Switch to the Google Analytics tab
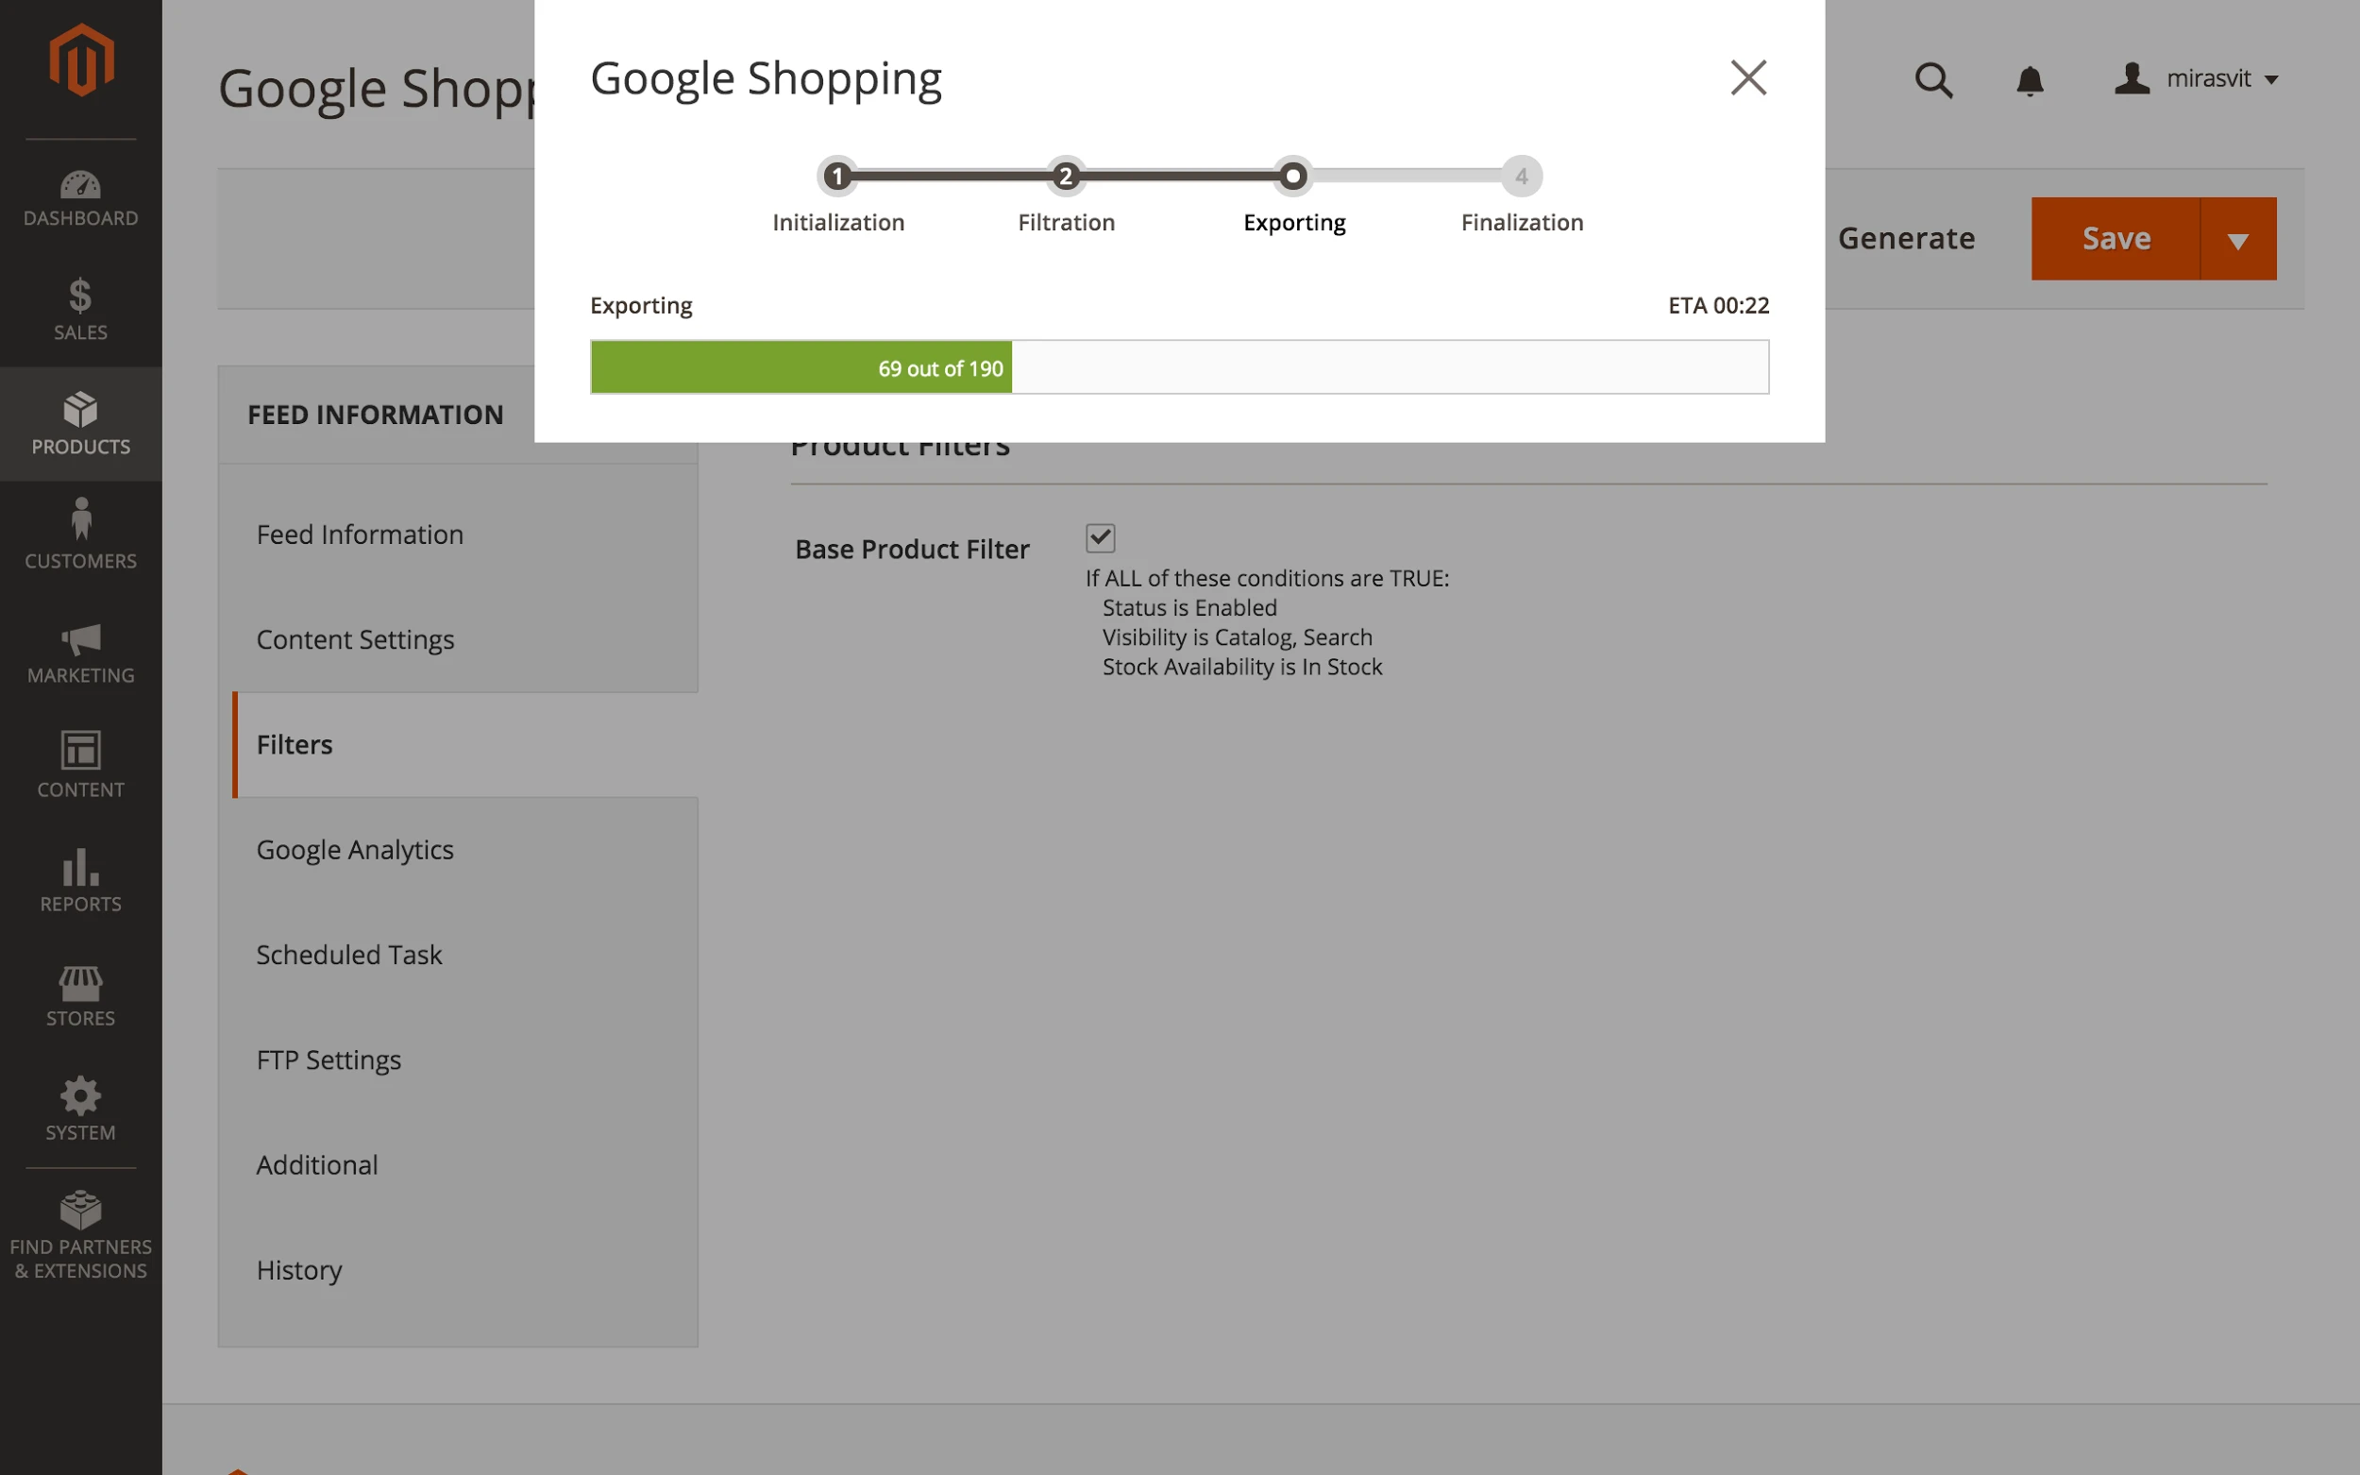This screenshot has width=2360, height=1475. coord(355,849)
